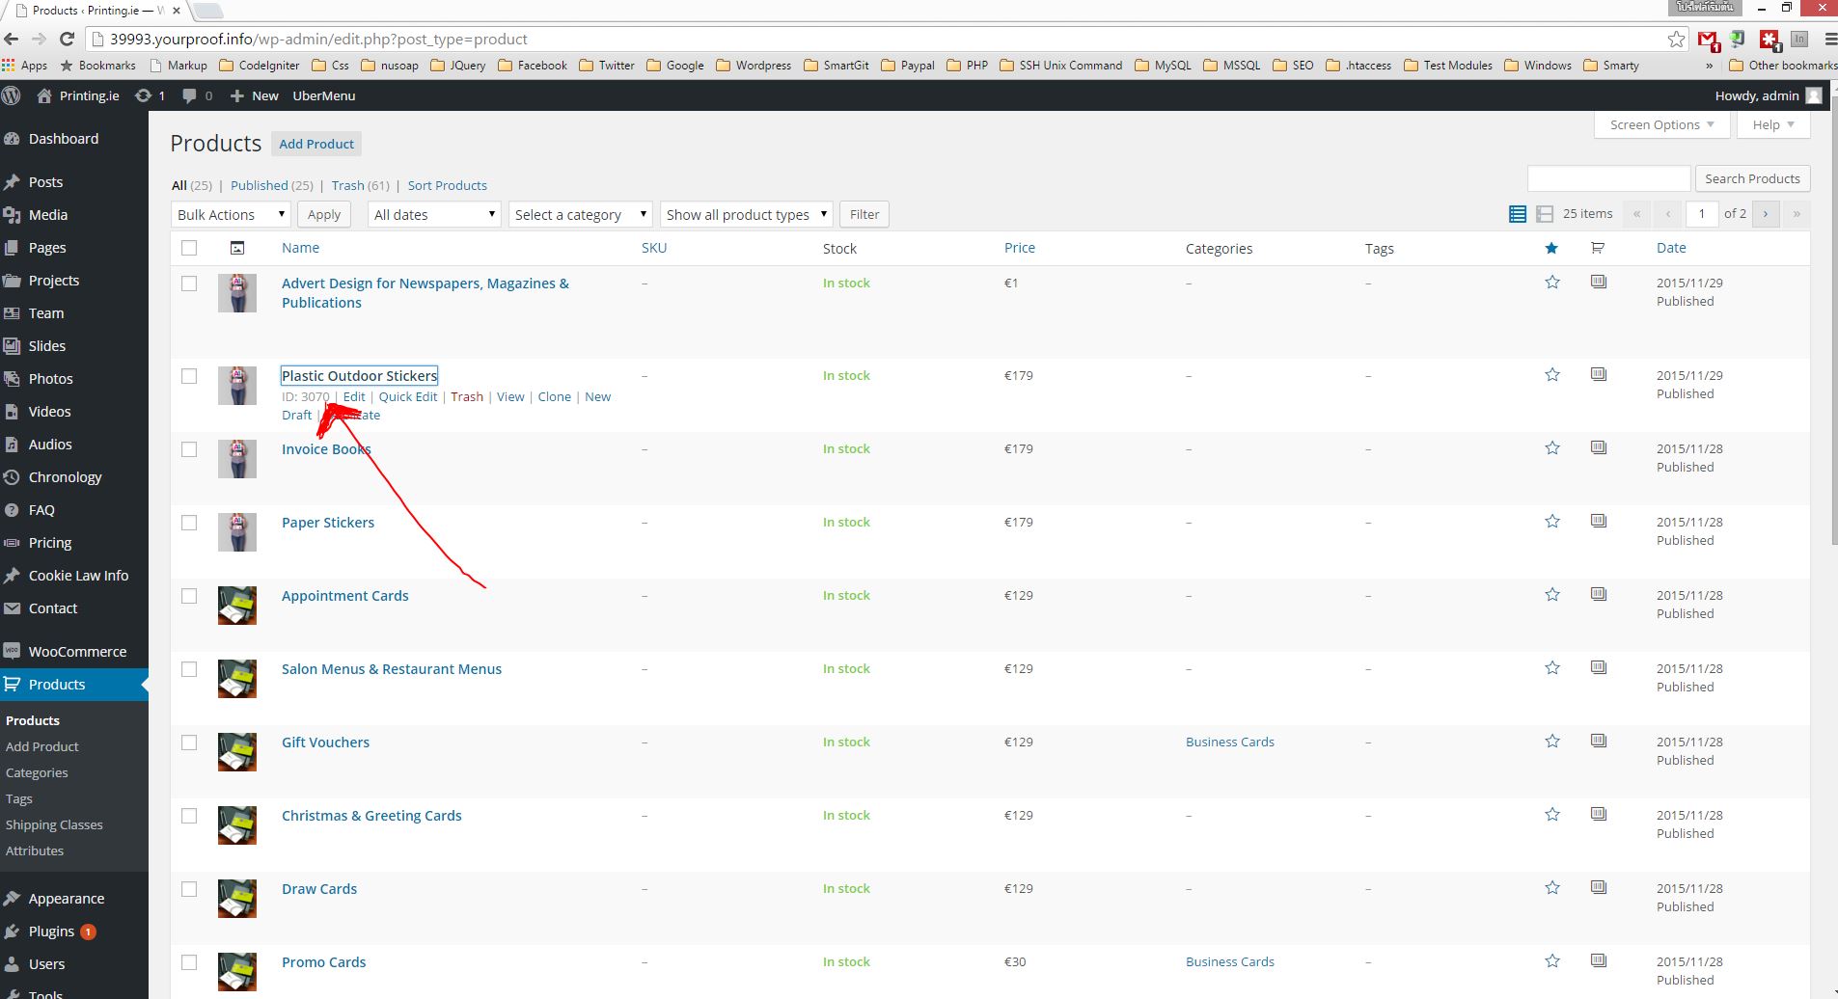Click the product type cart column header icon
Viewport: 1838px width, 999px height.
pos(1598,248)
